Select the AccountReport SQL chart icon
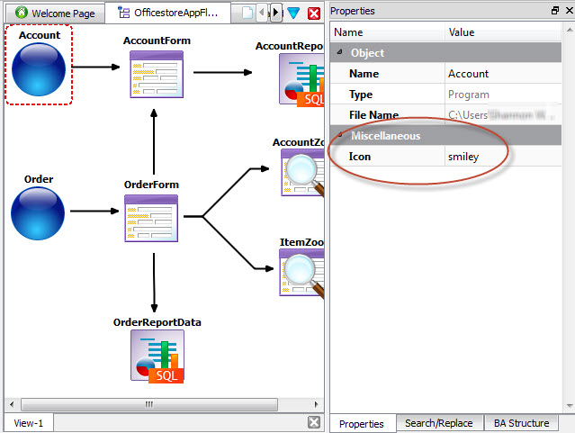The height and width of the screenshot is (433, 575). click(302, 80)
